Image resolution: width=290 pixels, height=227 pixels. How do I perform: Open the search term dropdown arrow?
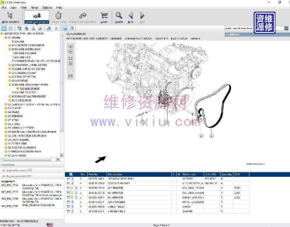pyautogui.click(x=286, y=28)
